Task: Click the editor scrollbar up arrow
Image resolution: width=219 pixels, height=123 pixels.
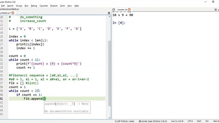Action: pyautogui.click(x=109, y=17)
